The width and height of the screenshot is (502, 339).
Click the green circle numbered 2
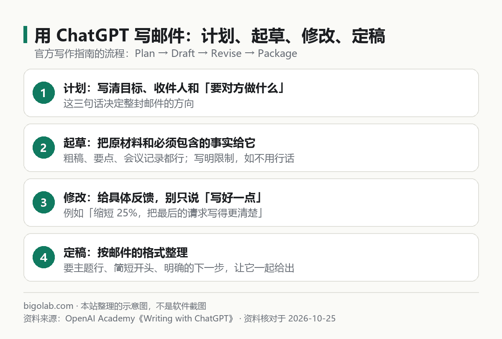coord(44,148)
